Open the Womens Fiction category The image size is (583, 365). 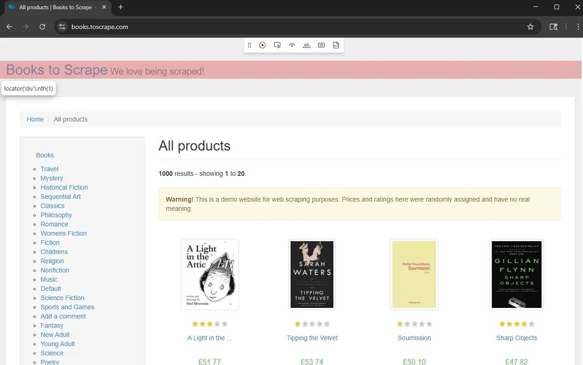pyautogui.click(x=64, y=233)
